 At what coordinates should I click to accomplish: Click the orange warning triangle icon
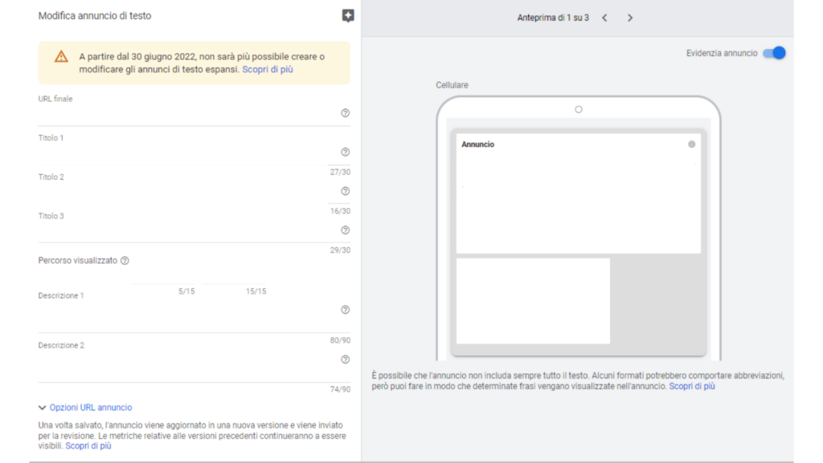pyautogui.click(x=61, y=56)
